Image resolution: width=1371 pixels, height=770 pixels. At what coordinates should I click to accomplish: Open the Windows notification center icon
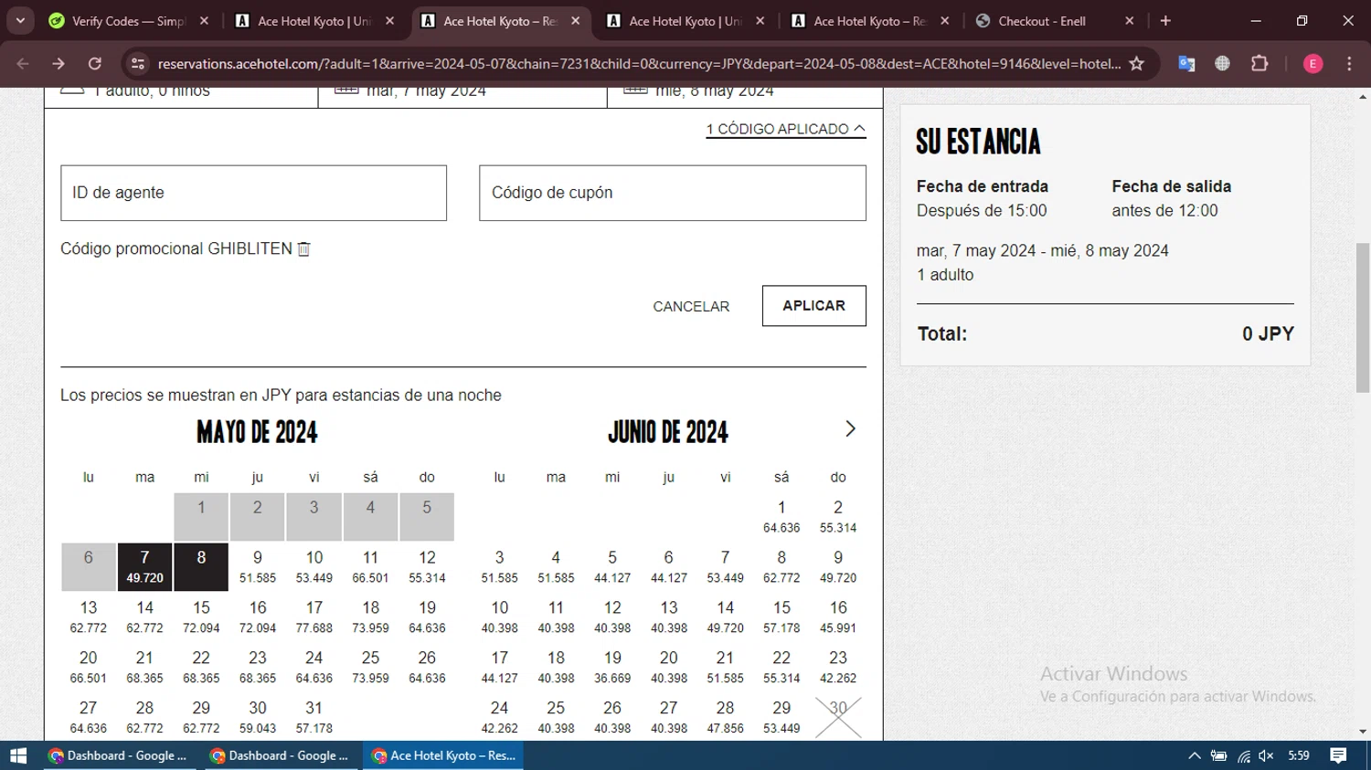1338,755
